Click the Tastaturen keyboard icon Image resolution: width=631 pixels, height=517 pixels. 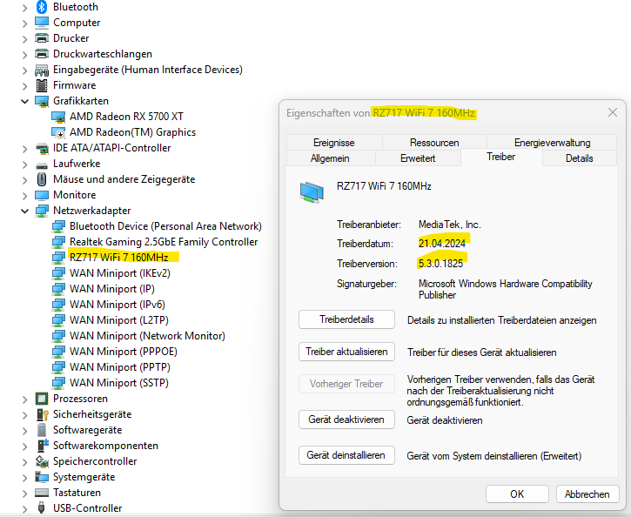[x=42, y=493]
